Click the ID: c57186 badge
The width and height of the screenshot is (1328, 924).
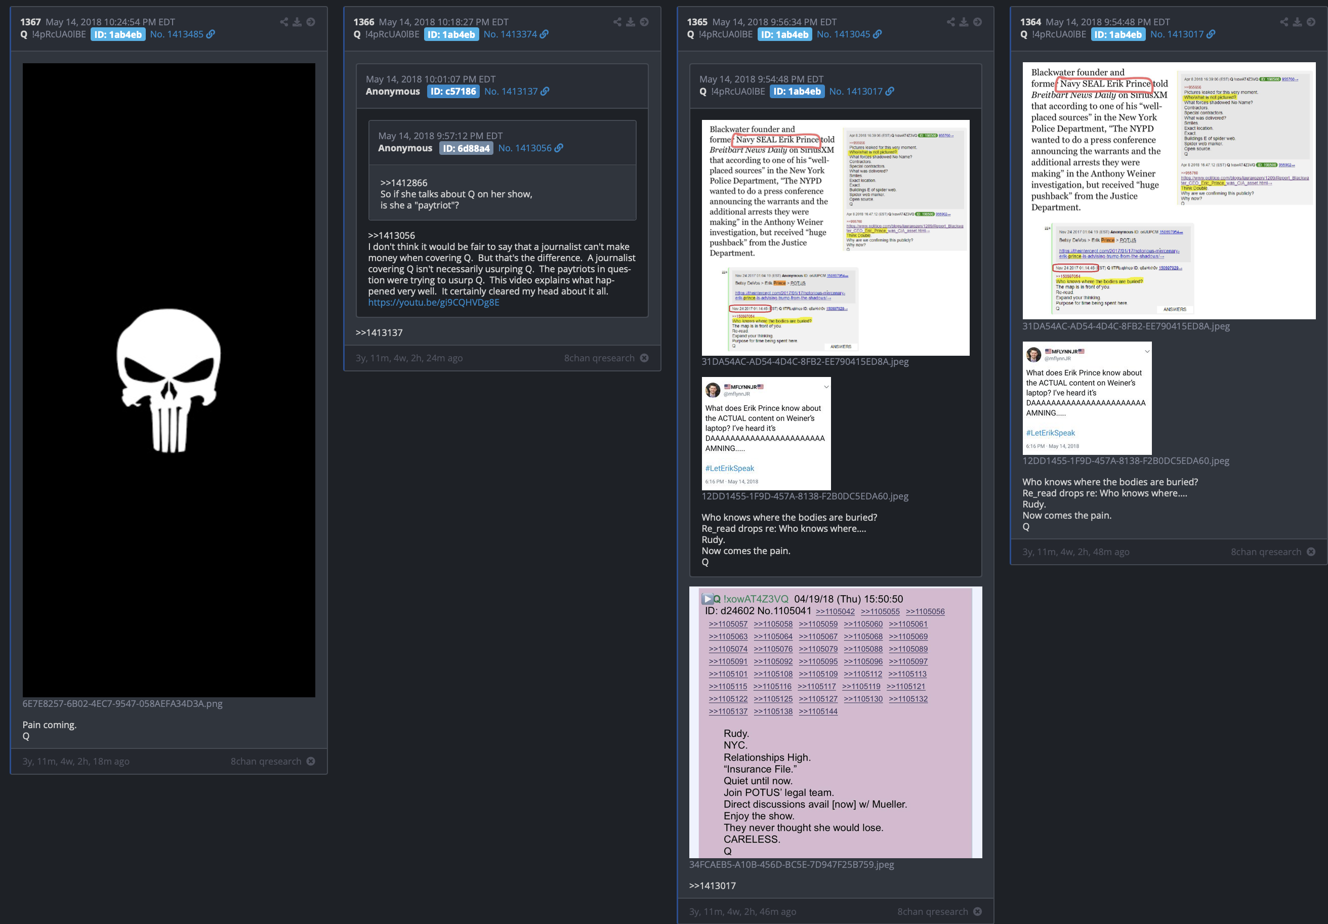pos(453,92)
